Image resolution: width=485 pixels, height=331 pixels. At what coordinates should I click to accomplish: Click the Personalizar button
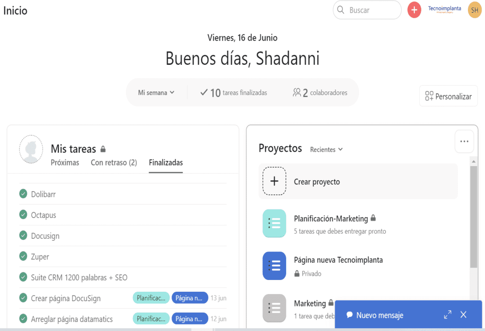(x=448, y=96)
